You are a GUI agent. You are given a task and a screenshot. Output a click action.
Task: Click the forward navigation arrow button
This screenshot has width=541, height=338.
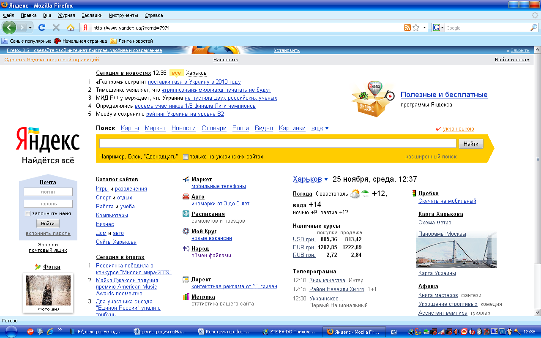22,27
